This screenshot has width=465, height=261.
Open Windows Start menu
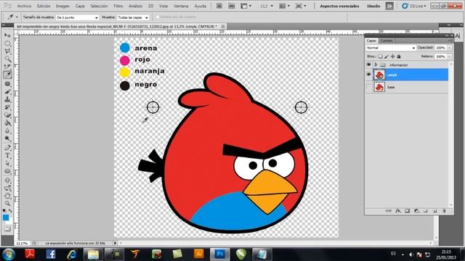pyautogui.click(x=9, y=254)
